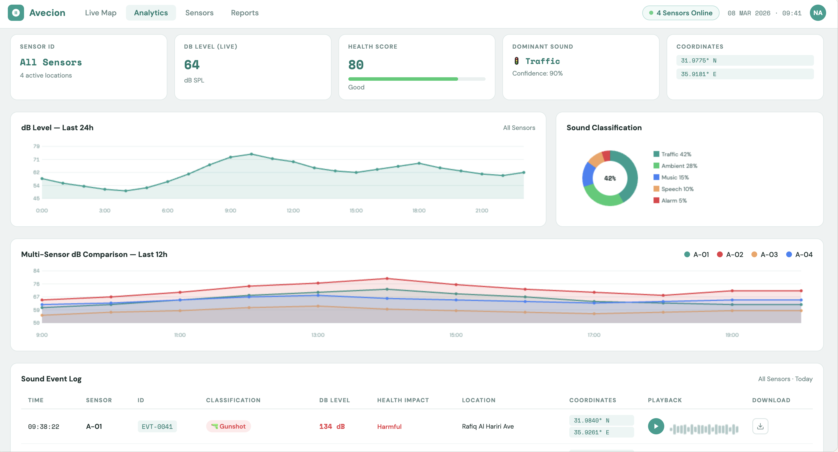Expand the Sensor ID card showing All Sensors
Screen dimensions: 838x452
click(x=89, y=67)
